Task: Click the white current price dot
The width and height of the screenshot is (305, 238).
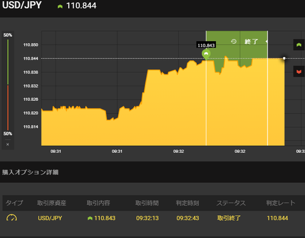Action: [284, 58]
